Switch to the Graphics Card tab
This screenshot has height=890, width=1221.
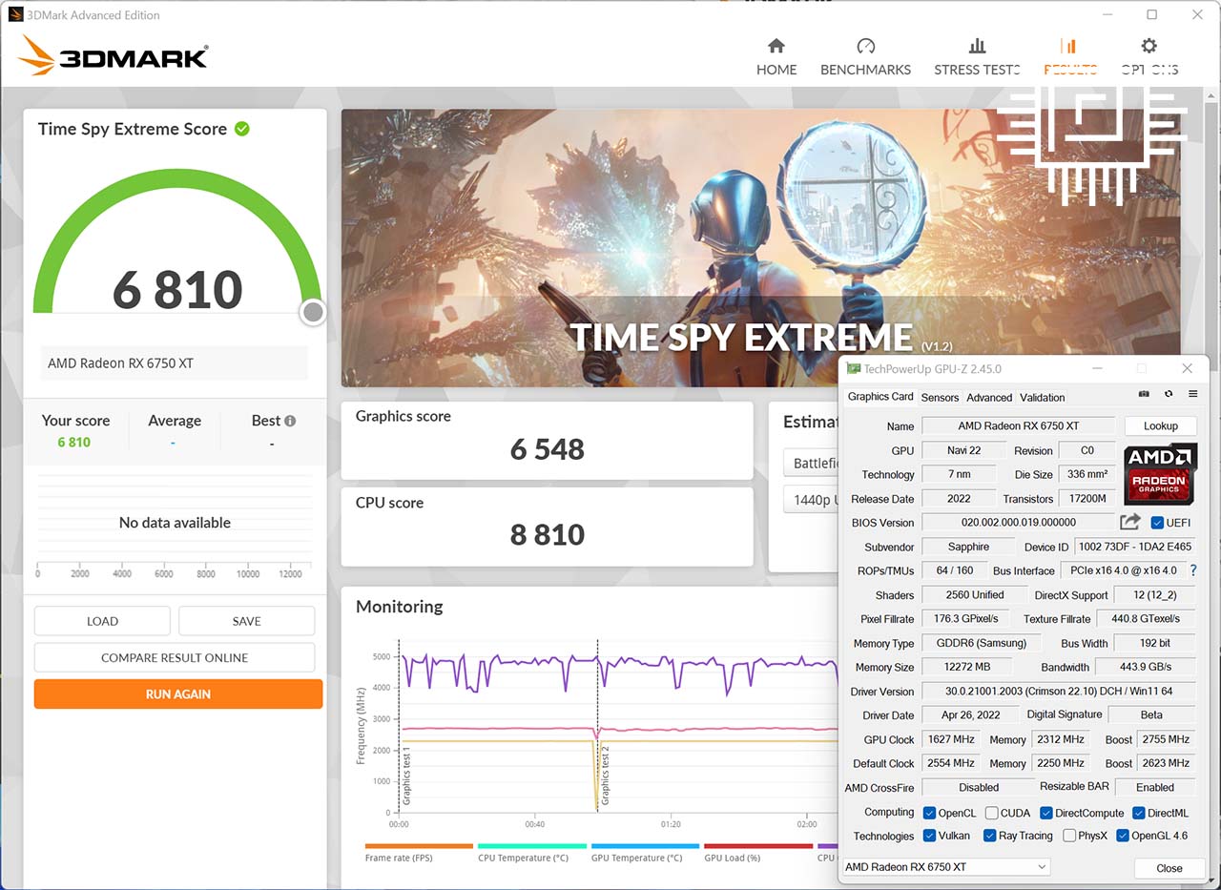tap(880, 397)
